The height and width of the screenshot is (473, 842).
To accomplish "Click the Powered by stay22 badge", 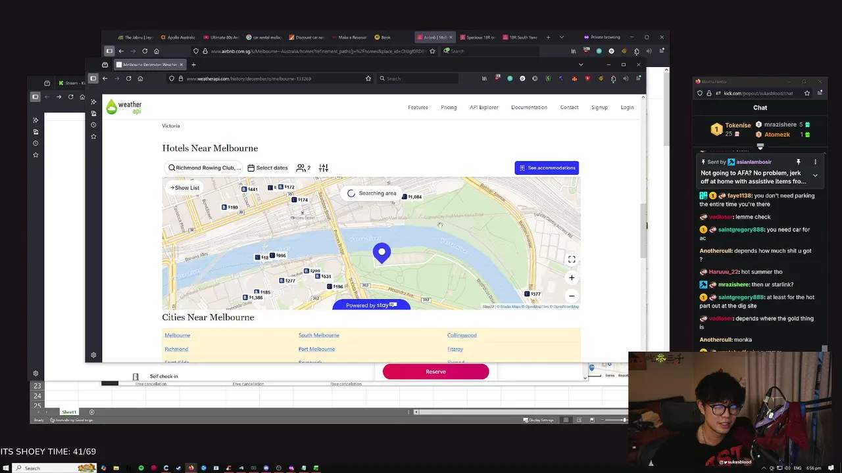I will 371,305.
